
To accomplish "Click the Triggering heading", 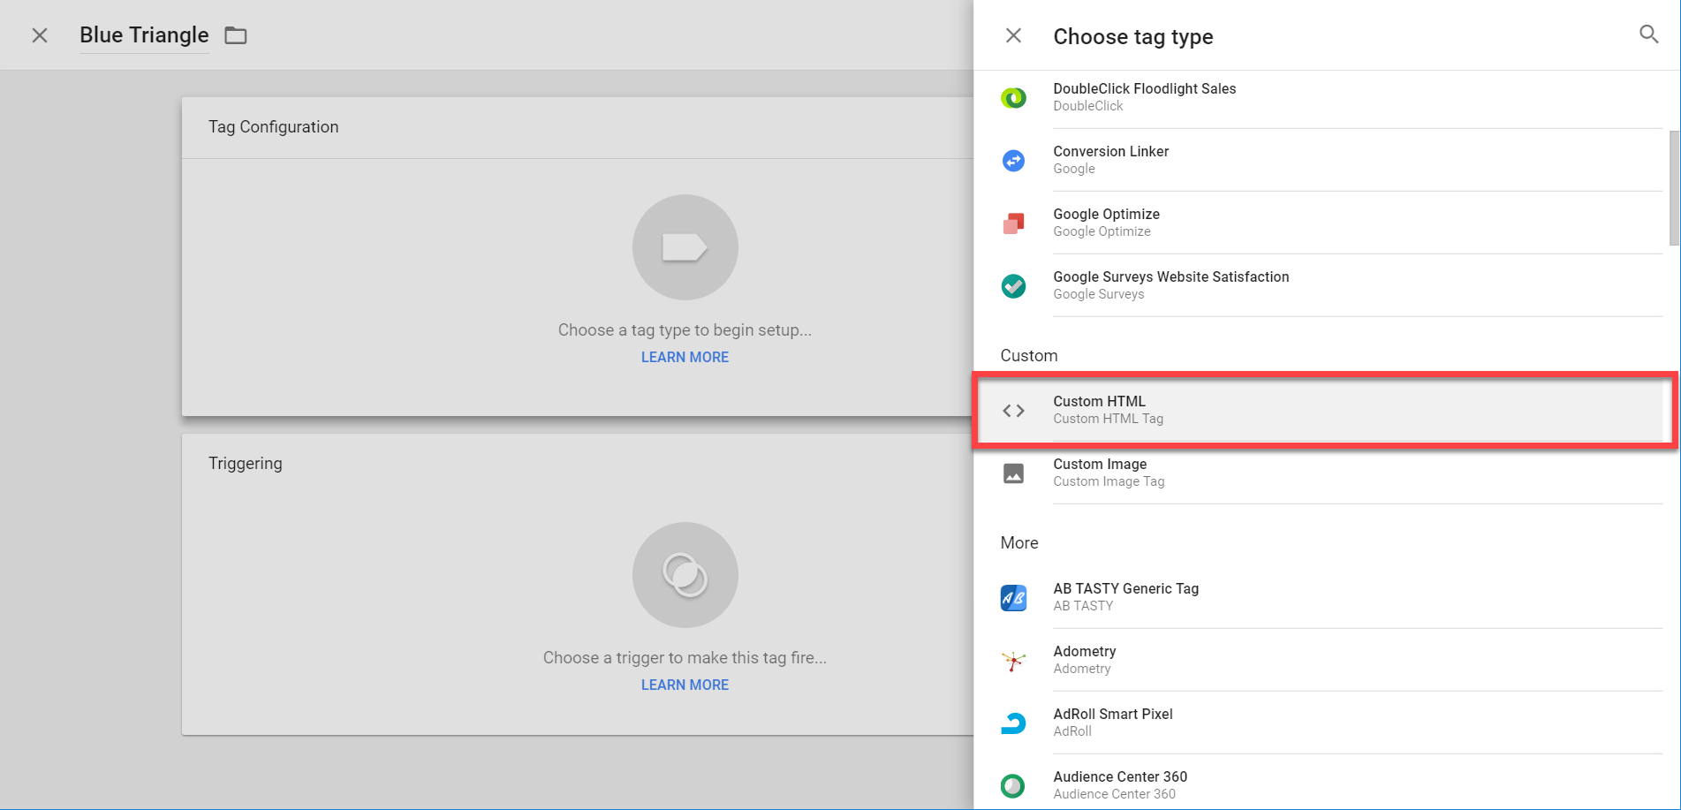I will (246, 464).
